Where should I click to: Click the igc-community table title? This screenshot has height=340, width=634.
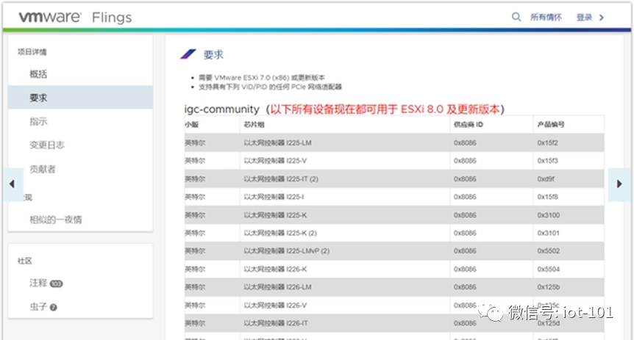[x=221, y=109]
